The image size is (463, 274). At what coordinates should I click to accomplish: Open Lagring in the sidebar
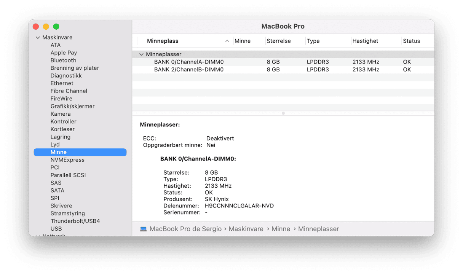(60, 137)
